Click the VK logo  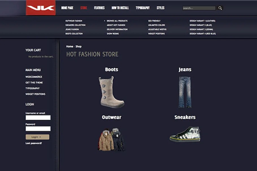[x=41, y=8]
